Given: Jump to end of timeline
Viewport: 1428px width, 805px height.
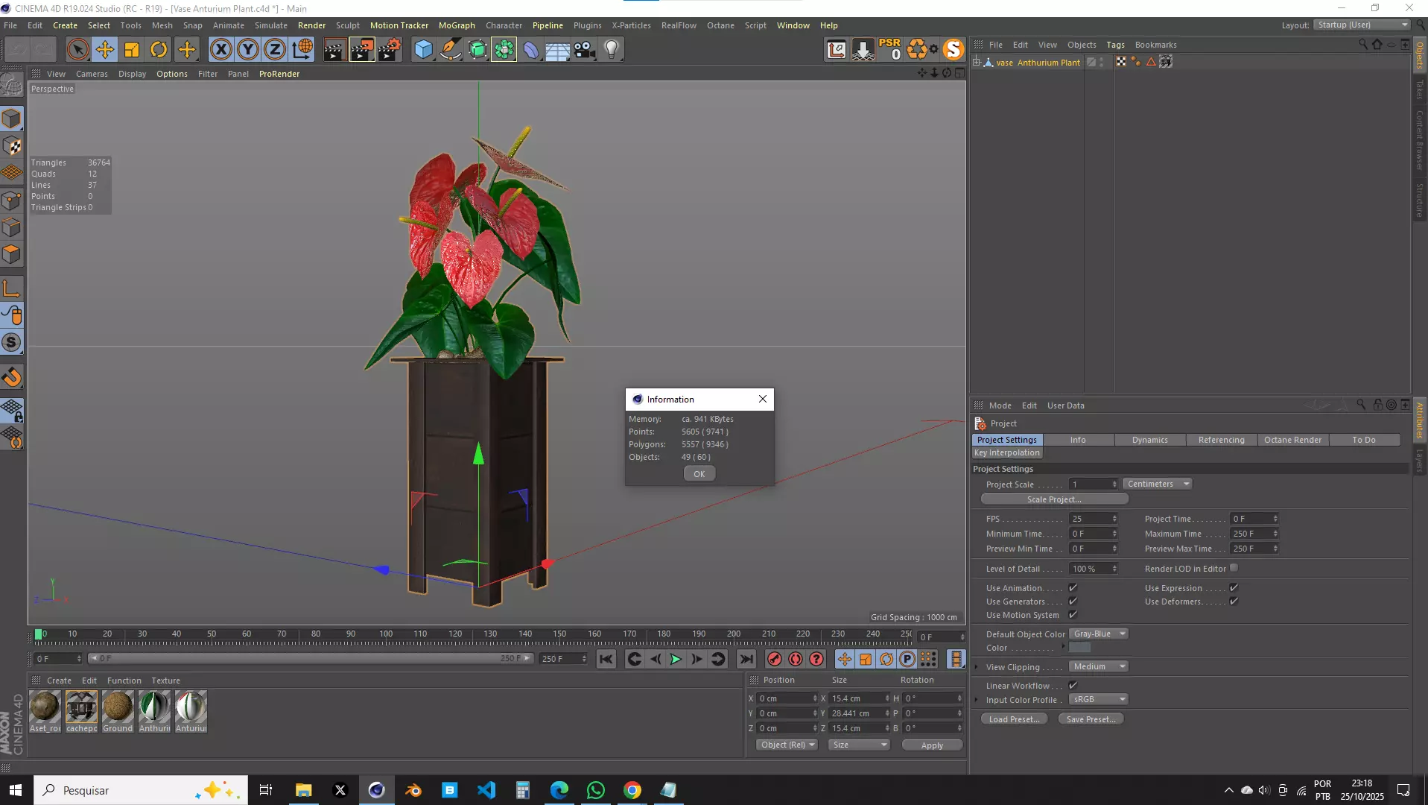Looking at the screenshot, I should point(746,659).
